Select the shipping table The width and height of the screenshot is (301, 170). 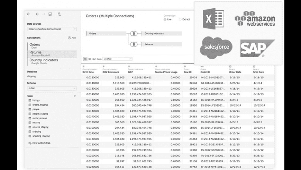click(35, 131)
